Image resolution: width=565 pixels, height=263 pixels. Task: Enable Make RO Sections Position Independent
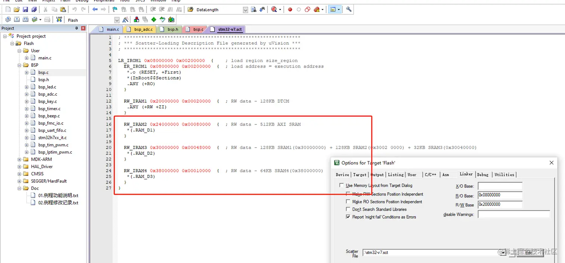(348, 202)
